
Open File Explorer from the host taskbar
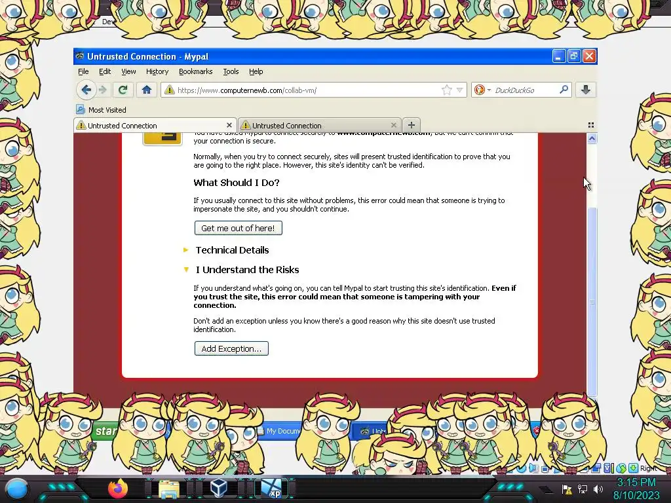point(168,489)
